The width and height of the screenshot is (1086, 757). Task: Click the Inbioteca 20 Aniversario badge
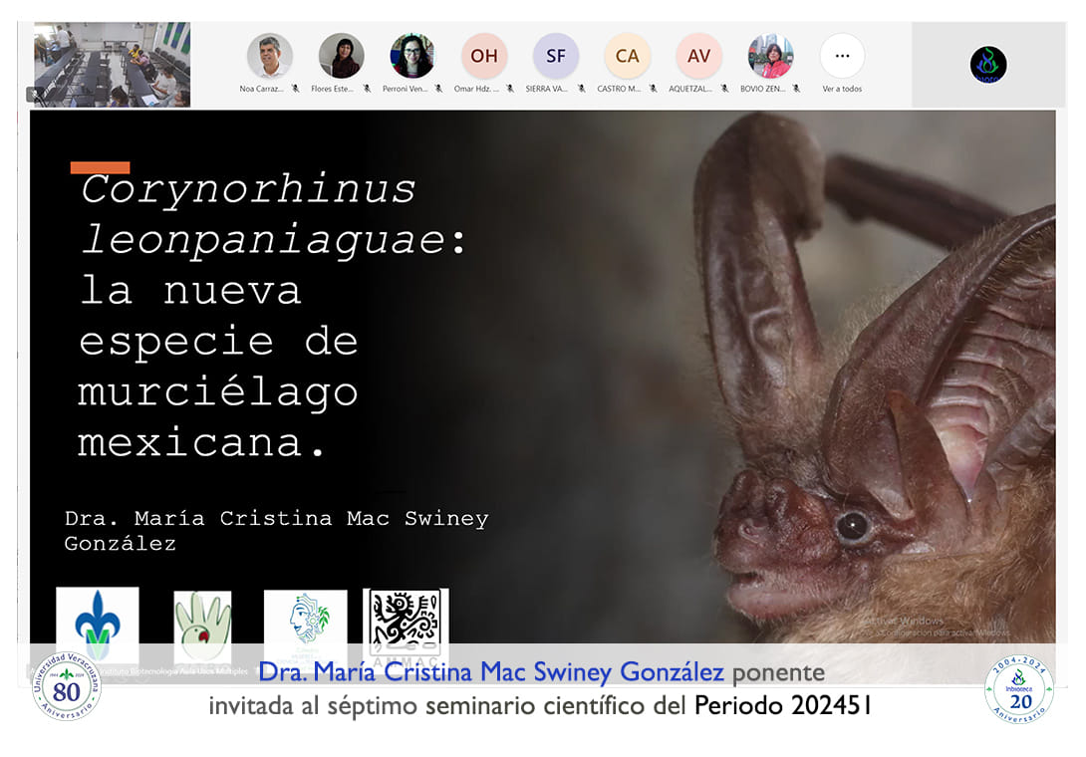pos(1018,687)
